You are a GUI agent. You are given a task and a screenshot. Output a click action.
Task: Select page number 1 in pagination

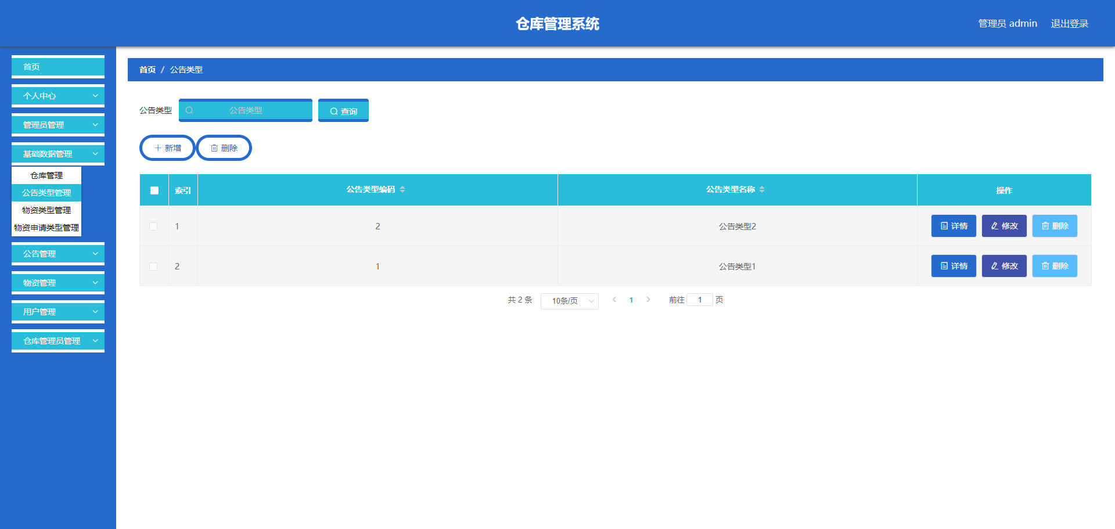631,300
